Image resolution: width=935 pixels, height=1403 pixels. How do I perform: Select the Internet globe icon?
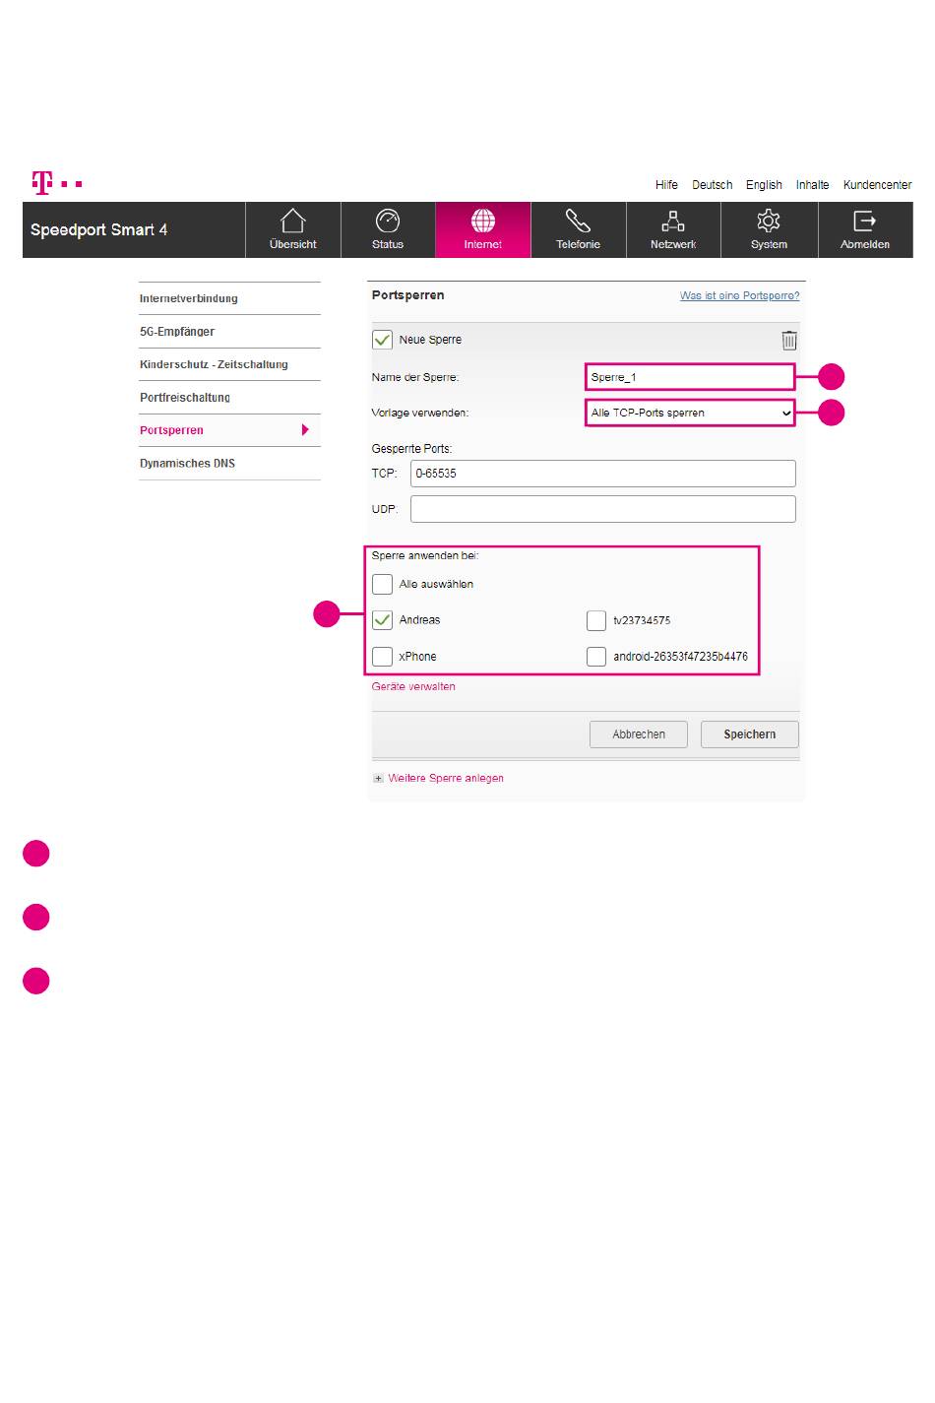pyautogui.click(x=483, y=221)
